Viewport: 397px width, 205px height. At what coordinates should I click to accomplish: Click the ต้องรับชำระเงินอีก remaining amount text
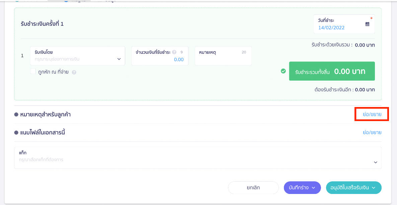tap(344, 90)
